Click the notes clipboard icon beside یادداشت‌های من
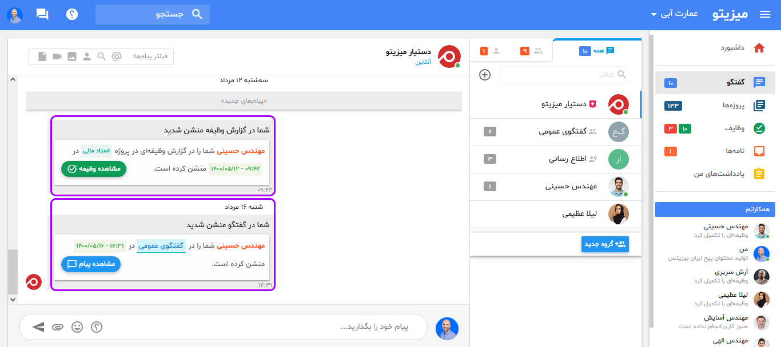This screenshot has height=347, width=781. 759,173
